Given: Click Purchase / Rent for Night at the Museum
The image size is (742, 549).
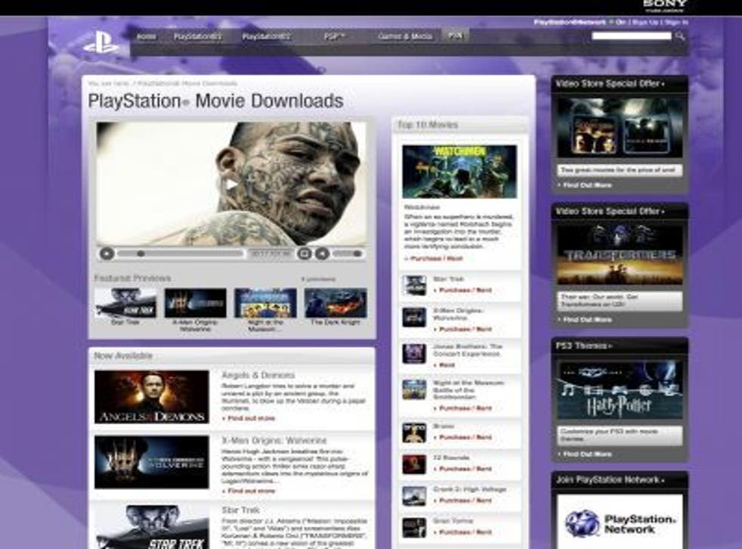Looking at the screenshot, I should (x=465, y=408).
